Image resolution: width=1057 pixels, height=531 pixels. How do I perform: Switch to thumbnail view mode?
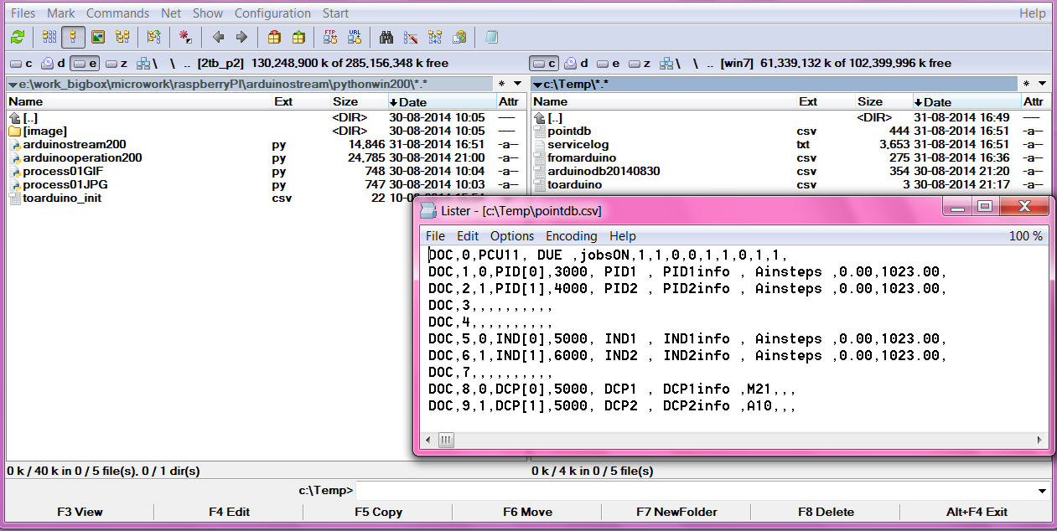point(98,37)
